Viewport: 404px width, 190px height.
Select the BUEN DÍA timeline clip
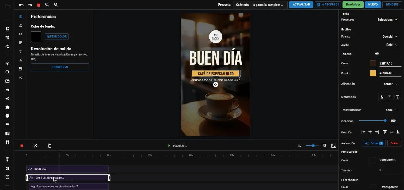click(67, 169)
